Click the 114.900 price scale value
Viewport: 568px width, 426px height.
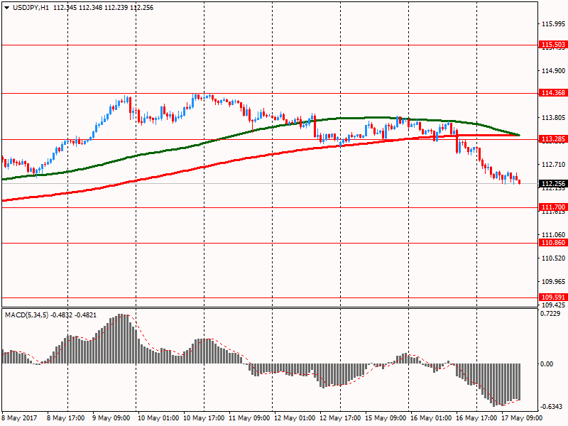click(553, 70)
